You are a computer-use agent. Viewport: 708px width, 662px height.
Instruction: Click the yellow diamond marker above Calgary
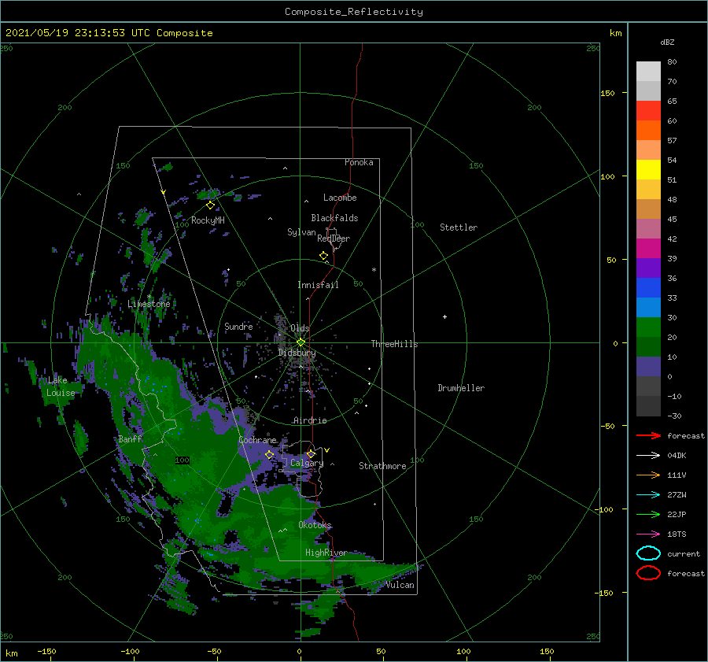[311, 453]
